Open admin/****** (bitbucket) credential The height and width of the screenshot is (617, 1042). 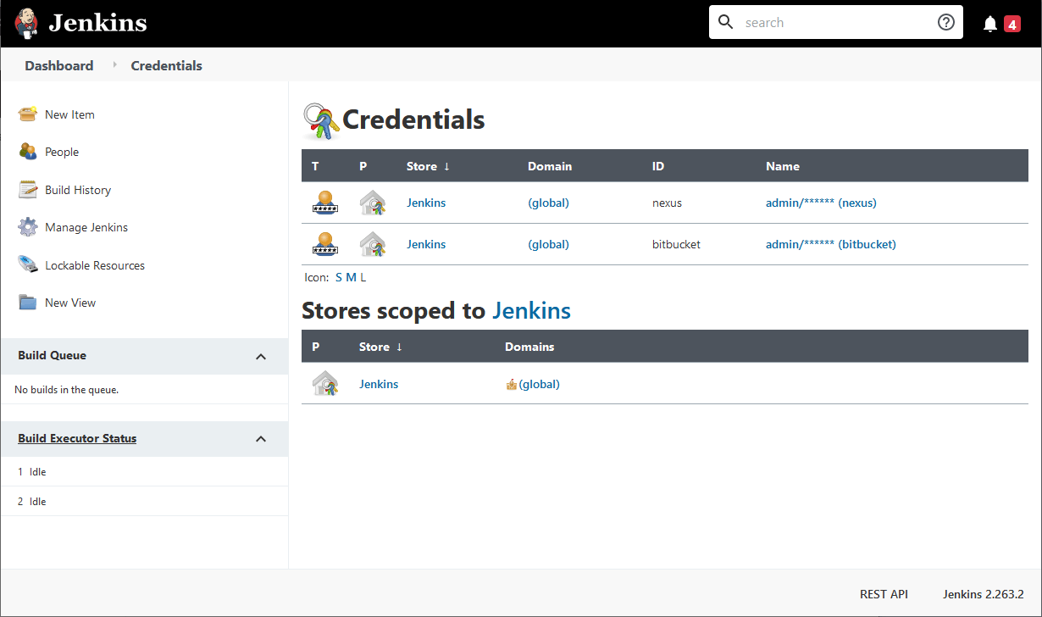(831, 244)
